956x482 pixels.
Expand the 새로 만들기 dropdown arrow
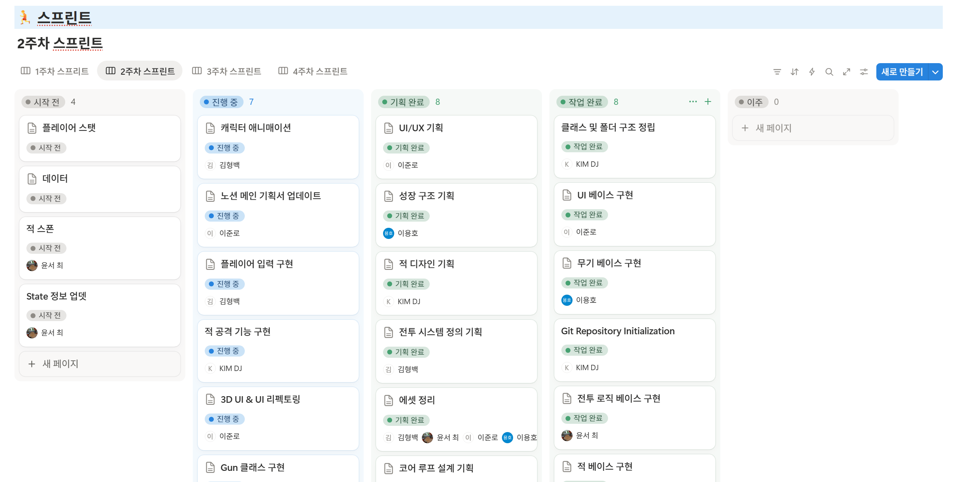[x=935, y=72]
